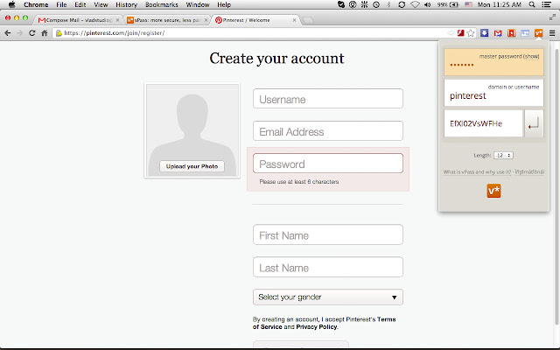Open the Help menu
This screenshot has height=350, width=560.
(x=224, y=4)
